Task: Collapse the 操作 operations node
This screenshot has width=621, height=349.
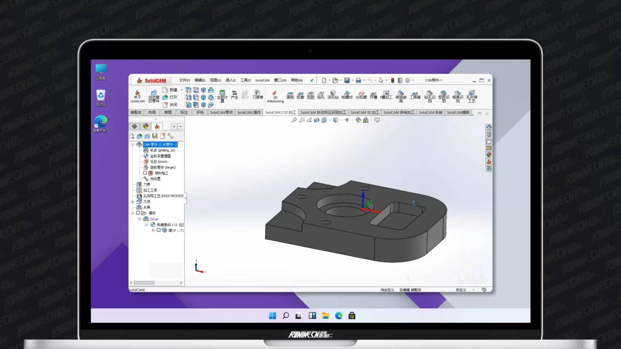Action: pyautogui.click(x=132, y=213)
